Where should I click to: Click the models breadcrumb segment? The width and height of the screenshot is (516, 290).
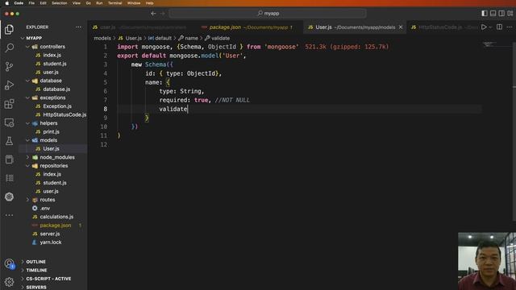point(102,38)
